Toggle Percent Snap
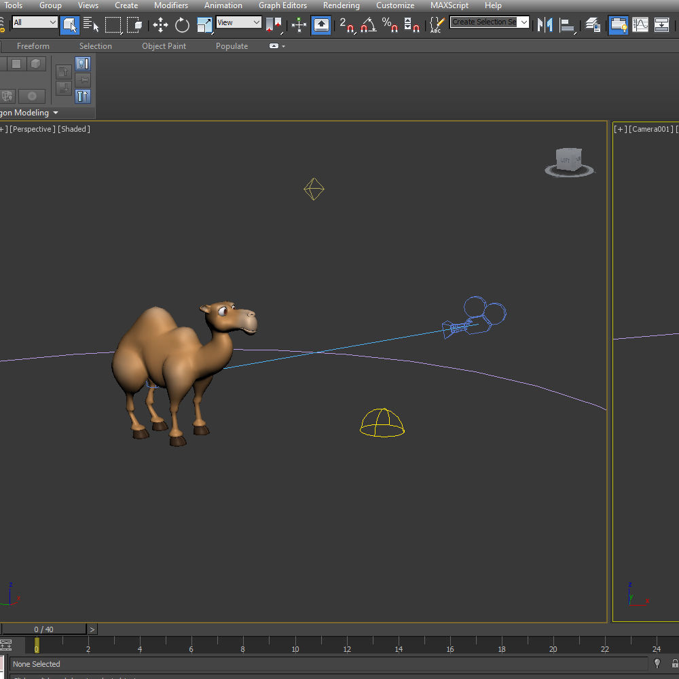This screenshot has width=679, height=679. 390,24
